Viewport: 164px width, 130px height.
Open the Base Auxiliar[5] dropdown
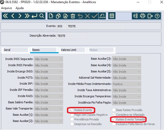click(127, 72)
